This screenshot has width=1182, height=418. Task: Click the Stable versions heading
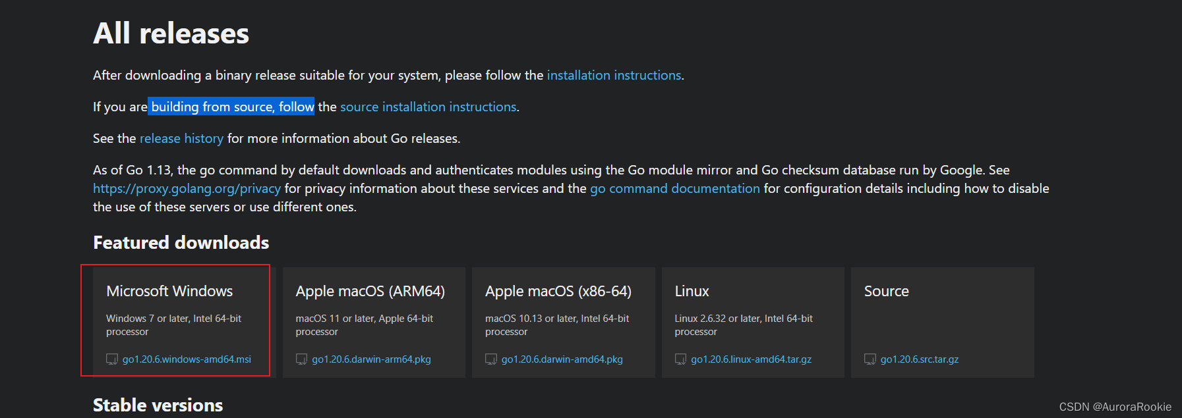click(x=158, y=405)
